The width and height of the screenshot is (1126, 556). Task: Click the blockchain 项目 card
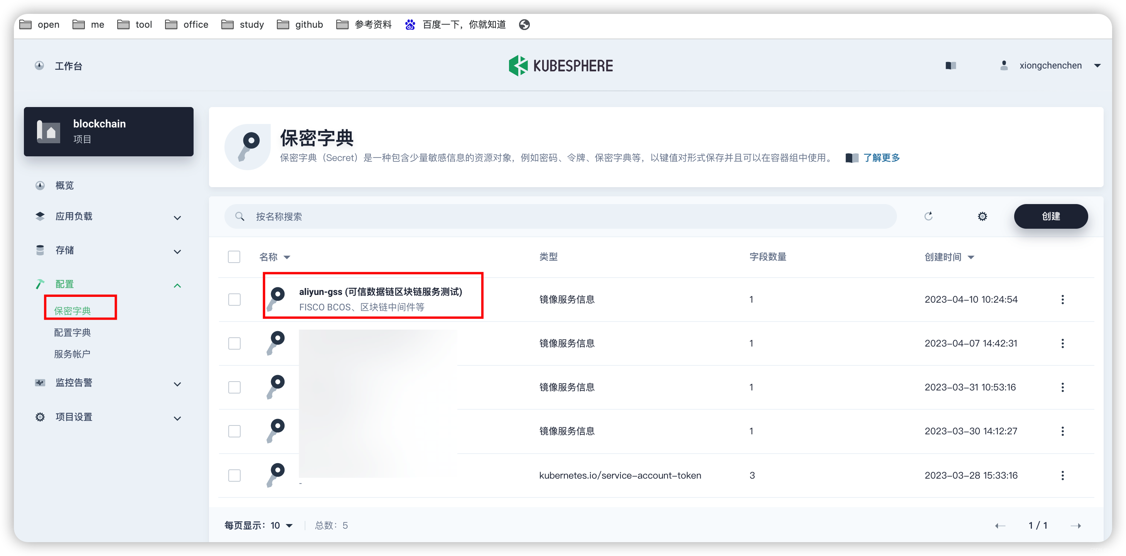[108, 131]
